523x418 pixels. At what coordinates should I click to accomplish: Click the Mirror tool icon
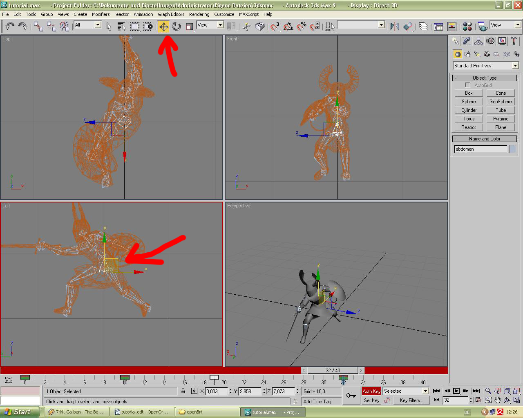[394, 27]
